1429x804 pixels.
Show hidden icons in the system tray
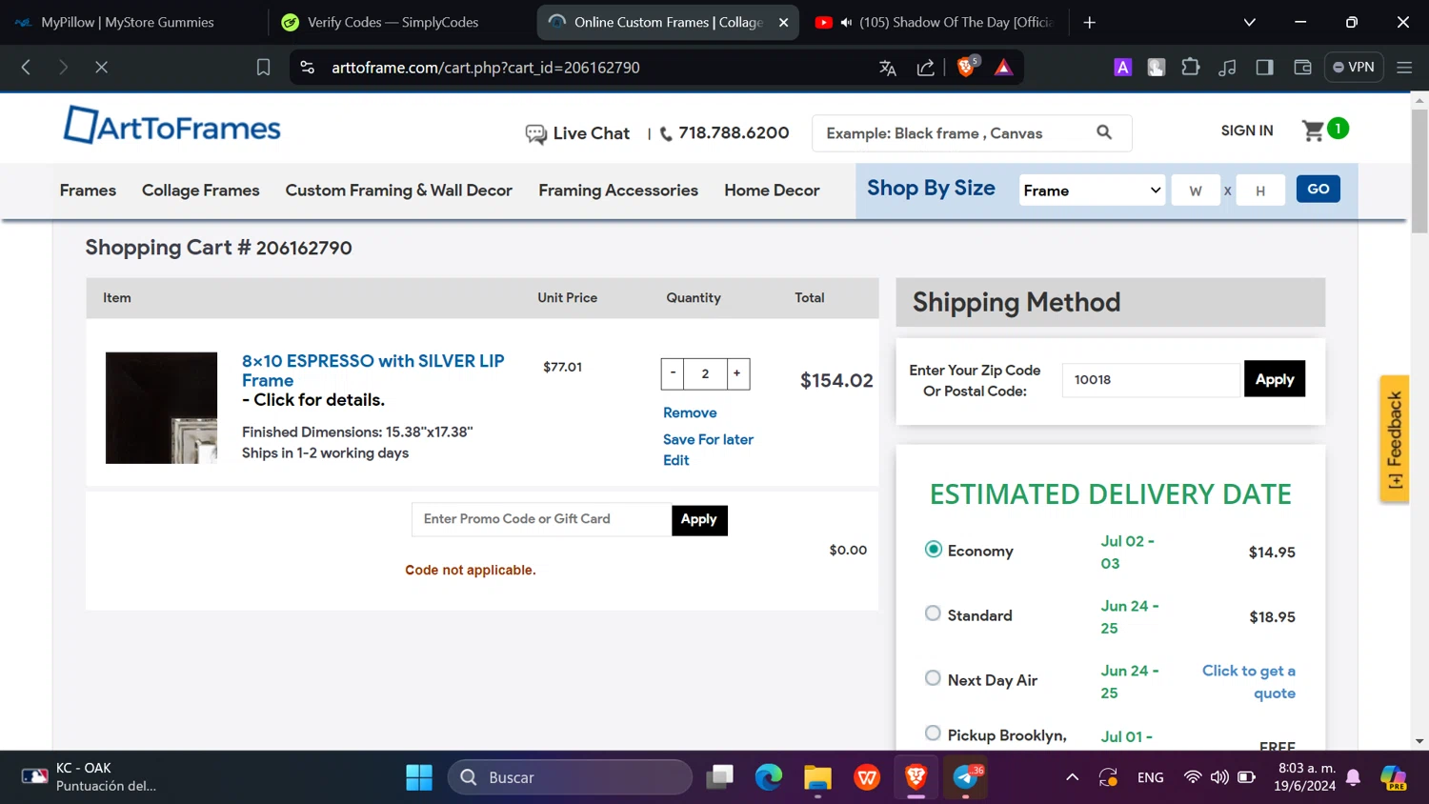tap(1072, 777)
